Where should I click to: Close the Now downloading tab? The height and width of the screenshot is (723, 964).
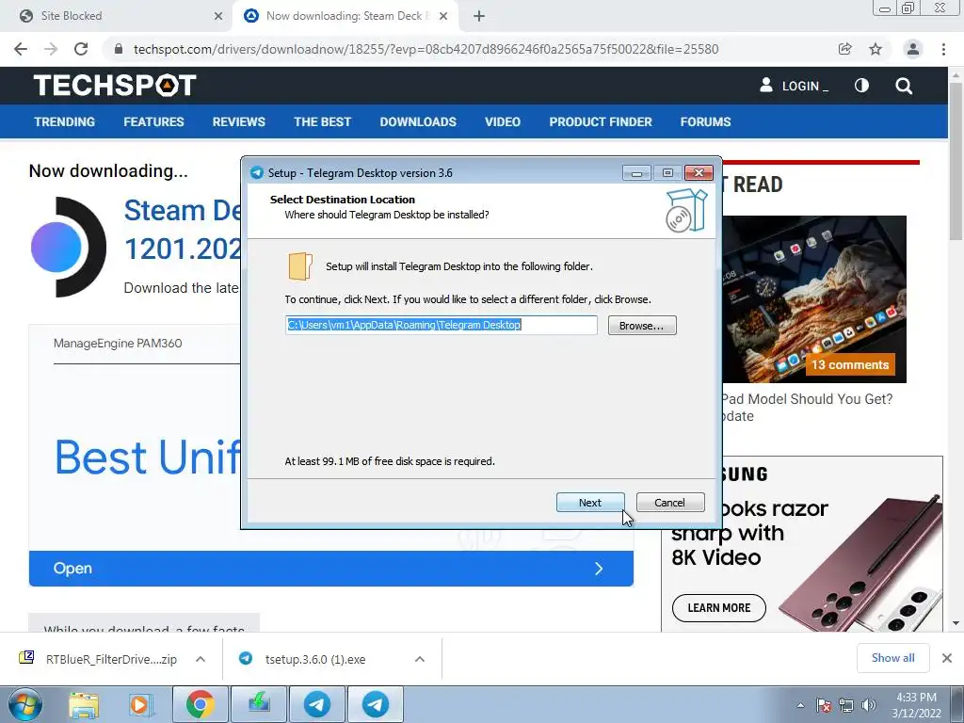[x=443, y=16]
